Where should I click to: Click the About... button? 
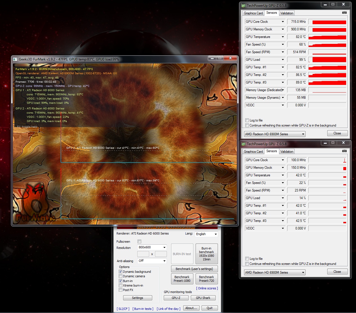[x=191, y=308]
